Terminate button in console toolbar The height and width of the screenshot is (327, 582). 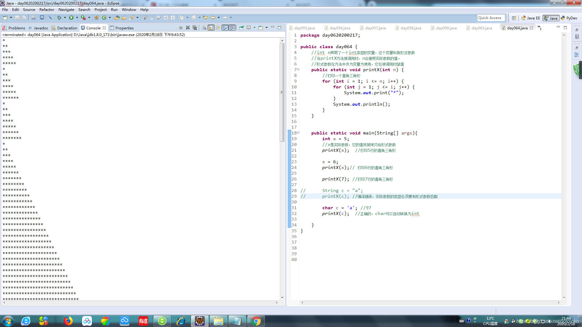[x=181, y=28]
